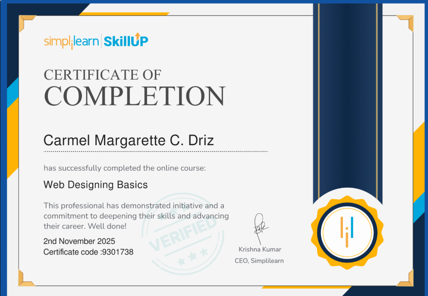Select the name 'Carmel Margarette C. Driz'
Image resolution: width=428 pixels, height=296 pixels.
[x=129, y=140]
